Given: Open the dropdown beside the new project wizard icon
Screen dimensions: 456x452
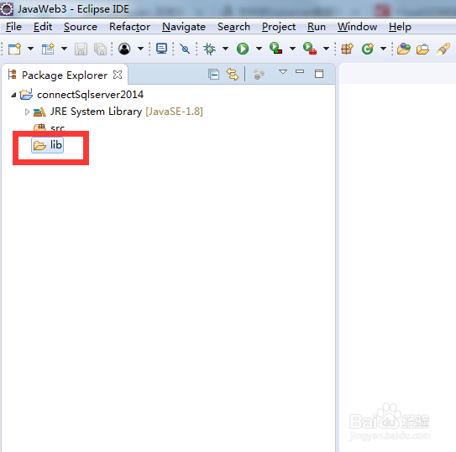Looking at the screenshot, I should [65, 49].
